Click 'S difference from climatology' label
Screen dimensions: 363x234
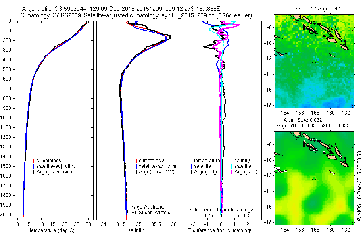221,210
